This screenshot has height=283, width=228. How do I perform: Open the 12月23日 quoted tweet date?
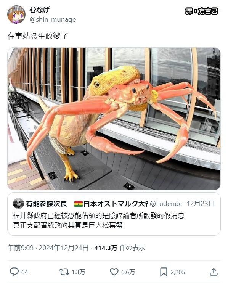click(201, 204)
